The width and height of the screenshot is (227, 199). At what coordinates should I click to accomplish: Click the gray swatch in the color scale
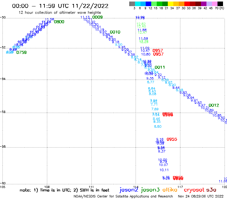132,4
